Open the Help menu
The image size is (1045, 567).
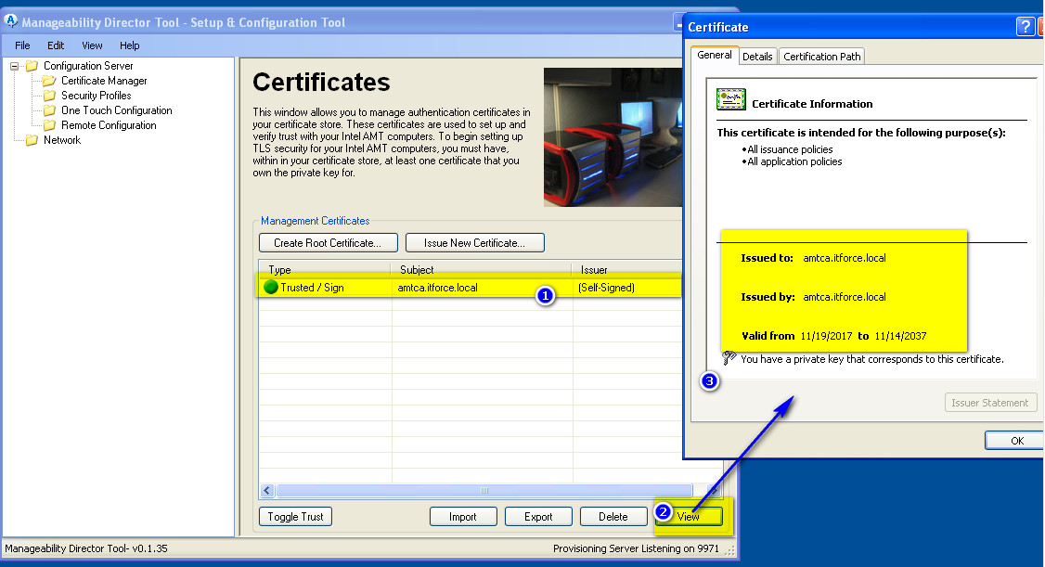click(129, 45)
